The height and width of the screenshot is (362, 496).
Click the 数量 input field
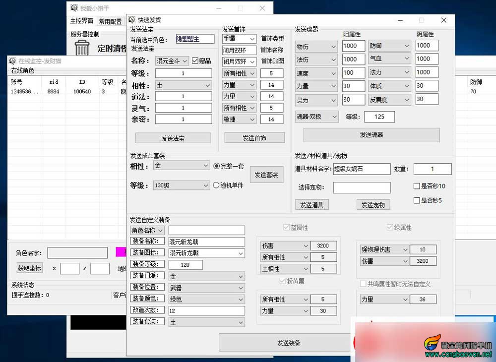[433, 169]
